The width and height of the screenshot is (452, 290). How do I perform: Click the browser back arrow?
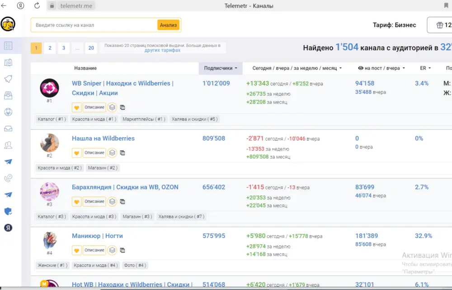pos(4,5)
